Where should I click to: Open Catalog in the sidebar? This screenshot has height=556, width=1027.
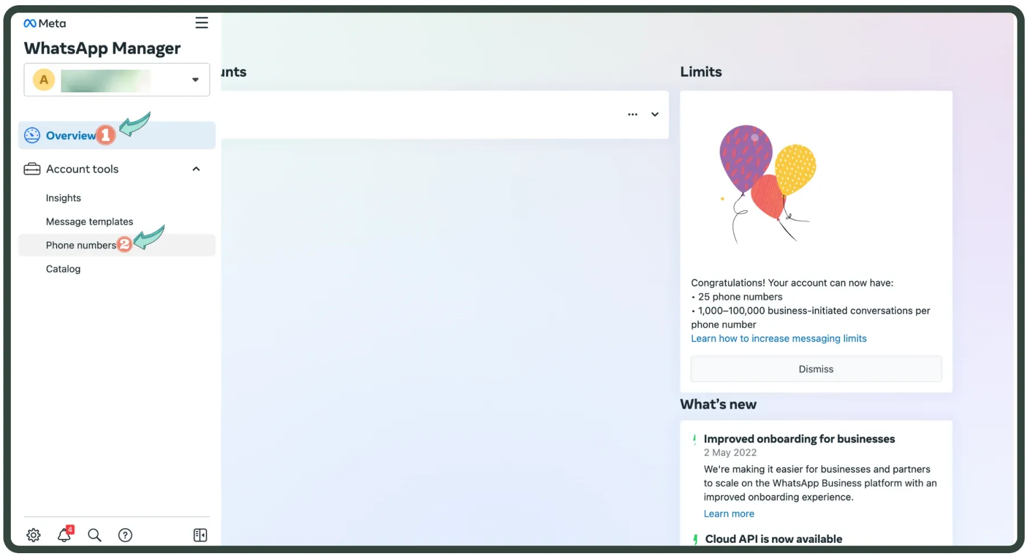[63, 269]
